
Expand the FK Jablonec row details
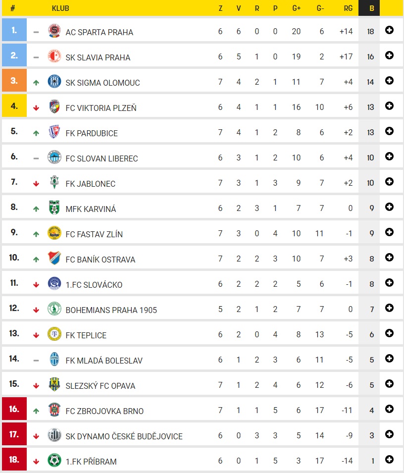pos(389,182)
